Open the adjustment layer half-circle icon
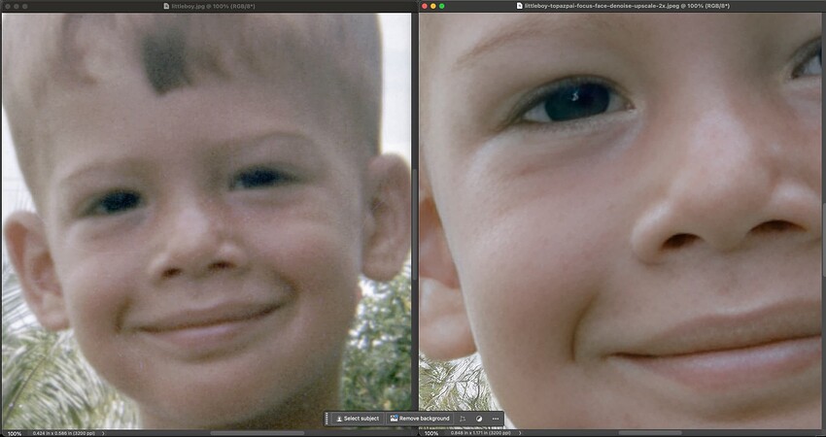The width and height of the screenshot is (826, 437). pyautogui.click(x=479, y=419)
